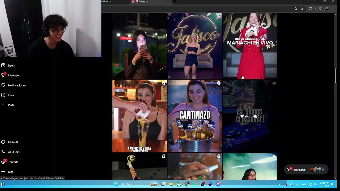The width and height of the screenshot is (340, 191).
Task: Open the Chrome three-dot menu
Action: coord(333,9)
